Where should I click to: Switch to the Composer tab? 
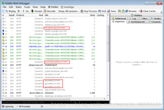pos(155,22)
